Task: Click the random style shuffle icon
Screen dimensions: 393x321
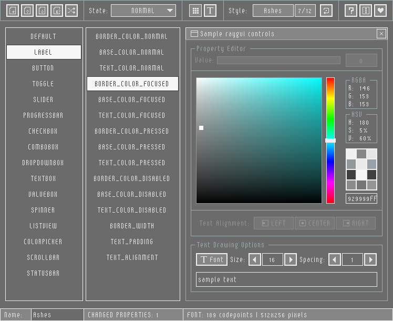Action: click(x=72, y=11)
